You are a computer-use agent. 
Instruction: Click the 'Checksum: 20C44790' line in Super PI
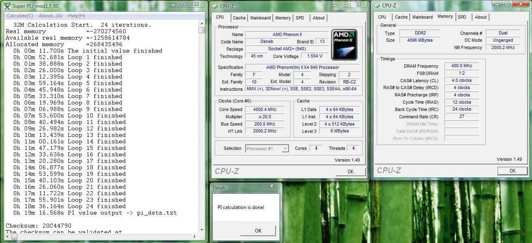tap(38, 226)
